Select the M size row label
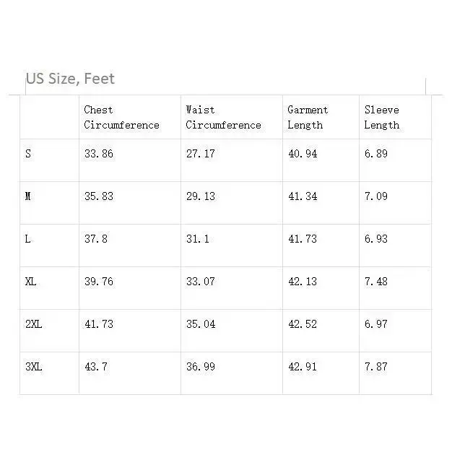Viewport: 465px width, 465px height. click(28, 196)
